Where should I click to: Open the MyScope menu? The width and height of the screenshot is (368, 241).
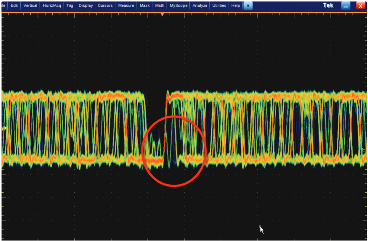coord(178,6)
